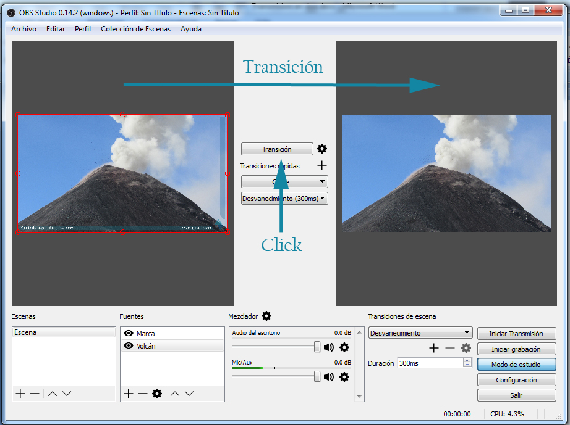Remove selected source with minus icon
570x425 pixels.
coord(143,394)
